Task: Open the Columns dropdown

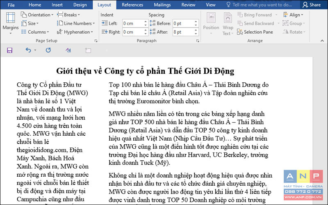Action: pos(35,32)
